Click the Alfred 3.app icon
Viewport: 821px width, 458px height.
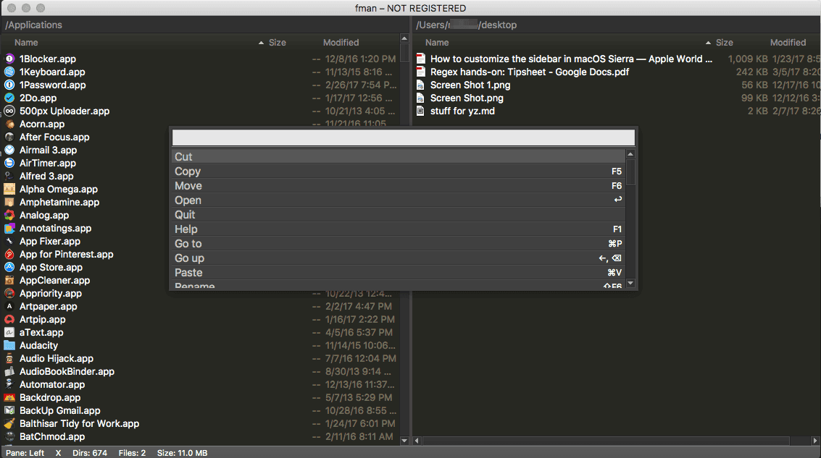point(9,177)
